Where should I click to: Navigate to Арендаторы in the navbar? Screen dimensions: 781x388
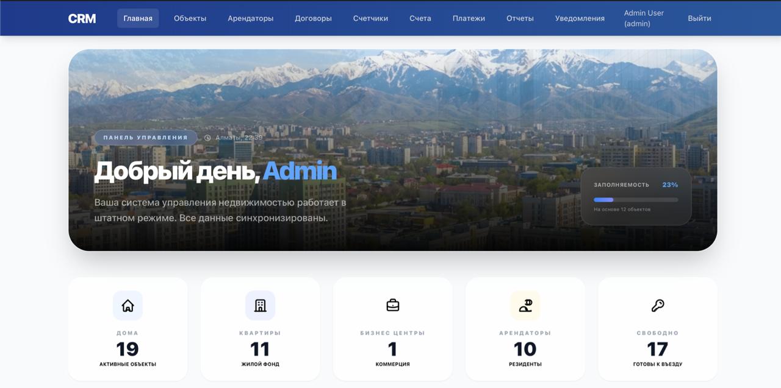click(250, 18)
